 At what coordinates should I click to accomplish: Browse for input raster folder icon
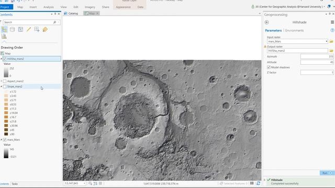pos(331,41)
